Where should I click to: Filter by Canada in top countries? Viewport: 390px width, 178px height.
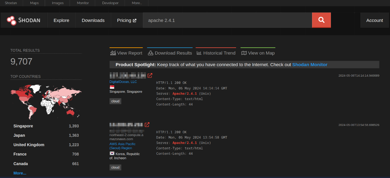20,164
